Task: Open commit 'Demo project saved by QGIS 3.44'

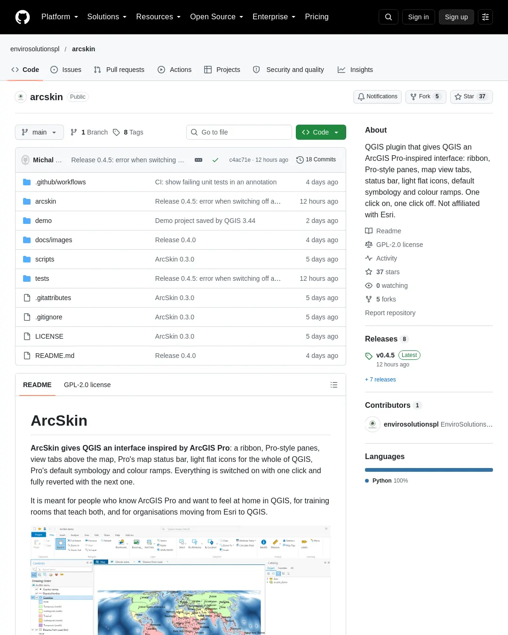Action: point(205,221)
